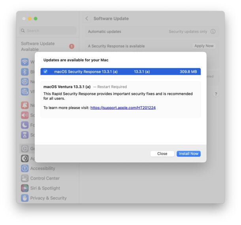Toggle the macOS Security Response checkbox
This screenshot has width=241, height=225.
[45, 72]
